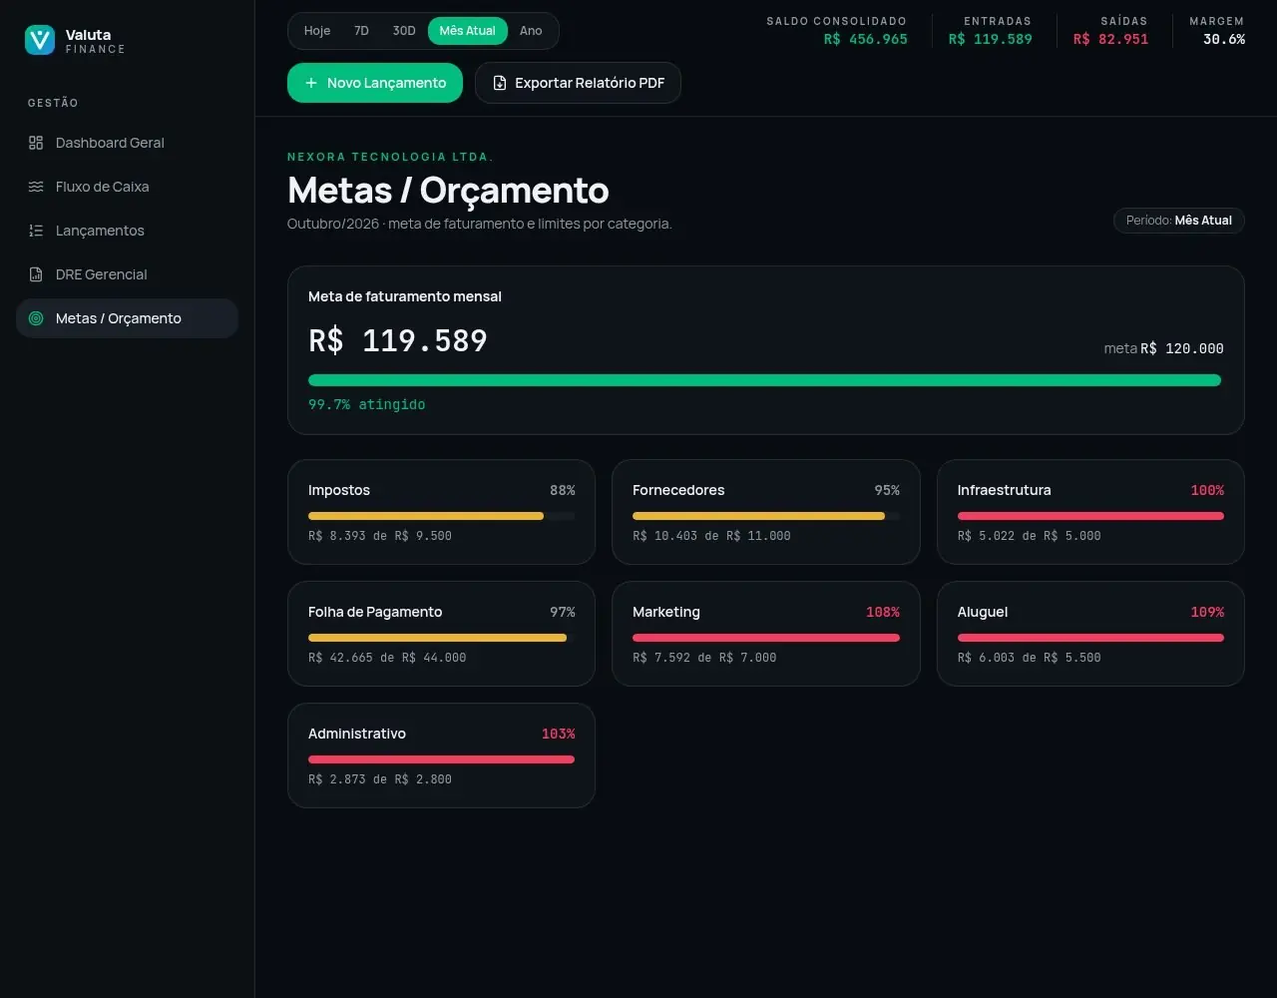Screen dimensions: 1277x998
Task: Click the Aluguel 109% percentage
Action: coord(1207,612)
